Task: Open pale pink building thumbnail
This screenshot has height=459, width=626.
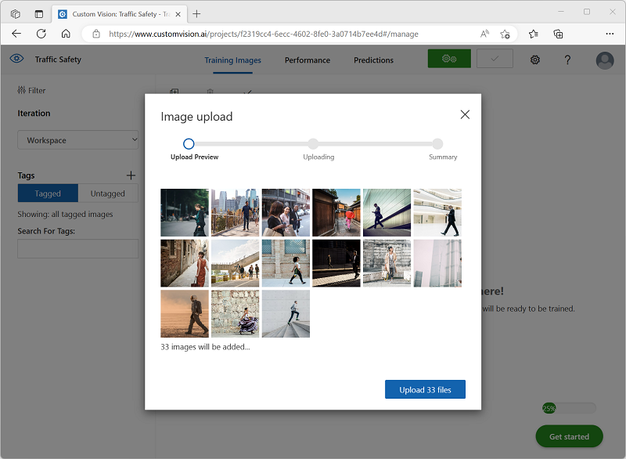Action: (x=437, y=263)
